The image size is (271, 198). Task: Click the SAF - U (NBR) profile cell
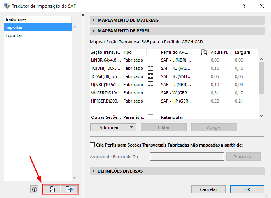click(x=176, y=84)
